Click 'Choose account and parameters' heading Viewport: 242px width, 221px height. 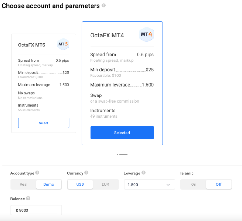point(50,6)
